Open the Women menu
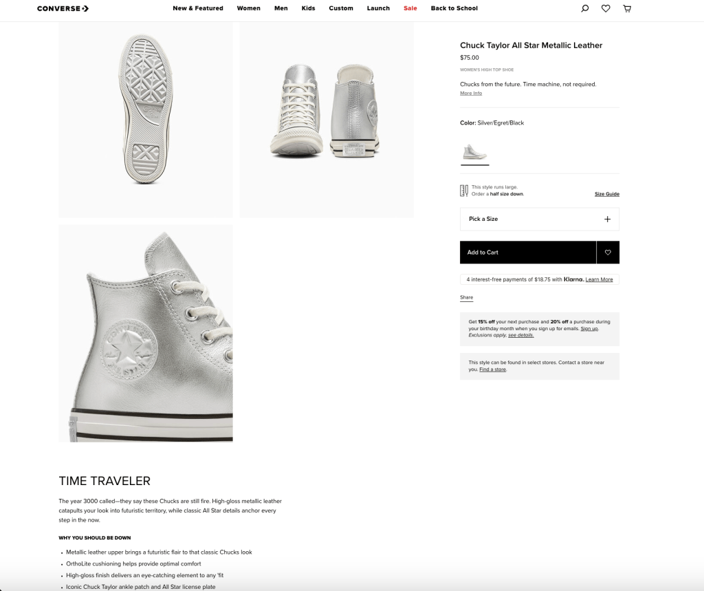Screen dimensions: 704x591 pyautogui.click(x=248, y=8)
